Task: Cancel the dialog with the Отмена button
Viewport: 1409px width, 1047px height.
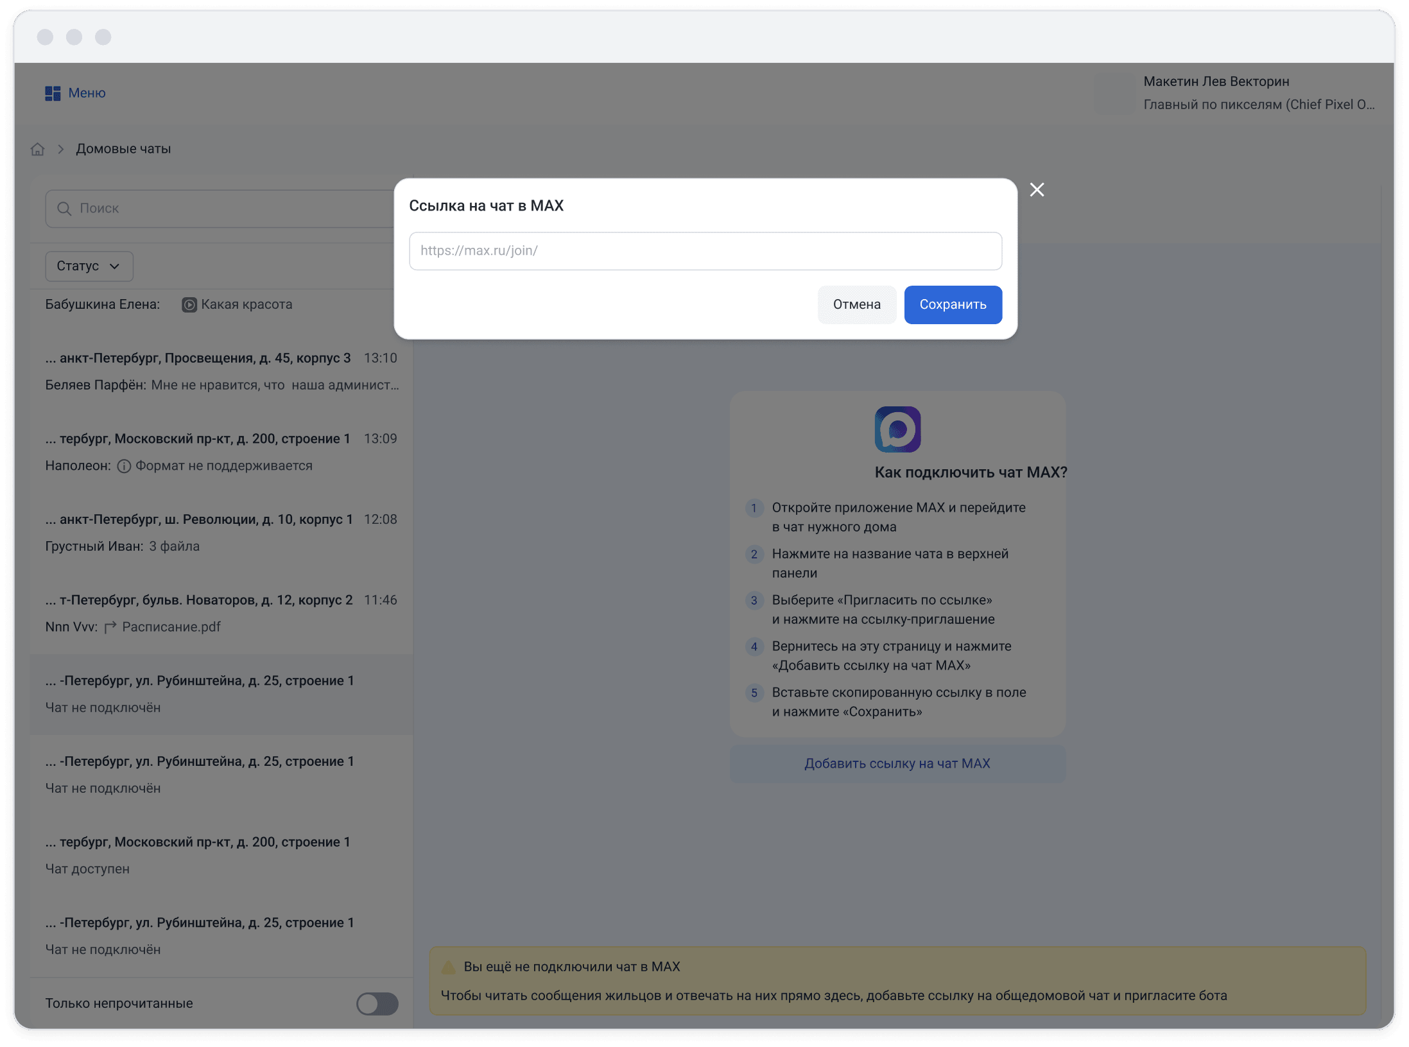Action: coord(857,305)
